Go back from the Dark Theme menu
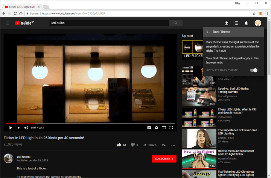This screenshot has width=271, height=178. (208, 32)
